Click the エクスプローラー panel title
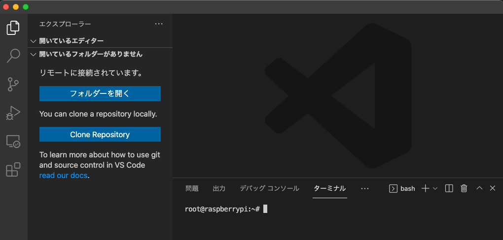 pyautogui.click(x=65, y=24)
